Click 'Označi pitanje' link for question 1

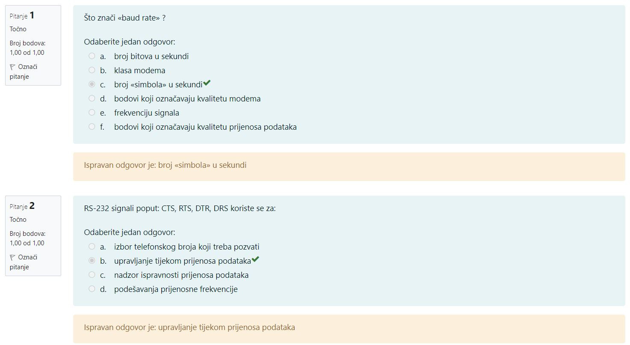click(24, 71)
